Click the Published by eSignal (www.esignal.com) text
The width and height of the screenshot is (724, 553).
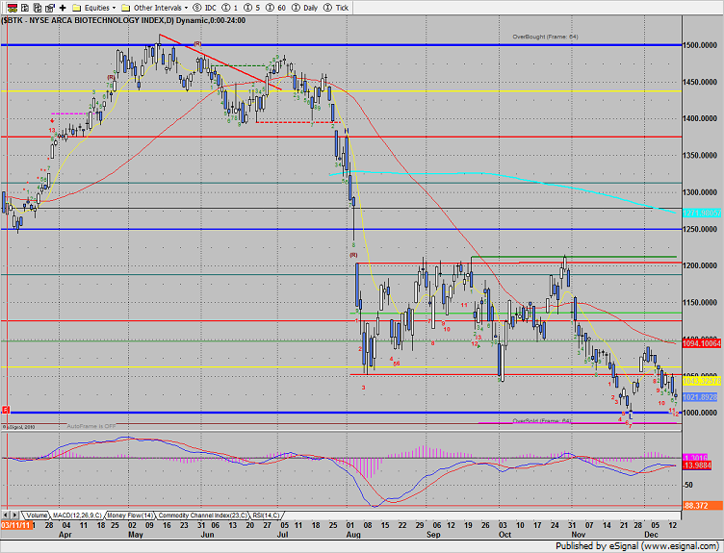coord(637,546)
